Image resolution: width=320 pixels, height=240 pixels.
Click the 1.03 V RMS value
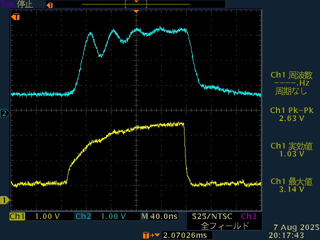click(x=291, y=154)
